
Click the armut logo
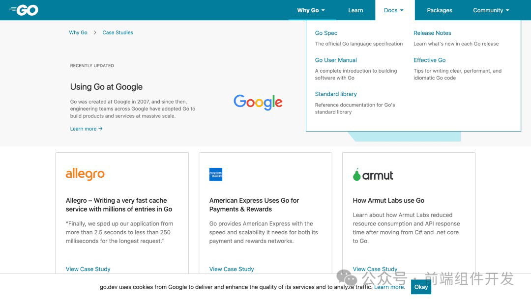point(373,175)
